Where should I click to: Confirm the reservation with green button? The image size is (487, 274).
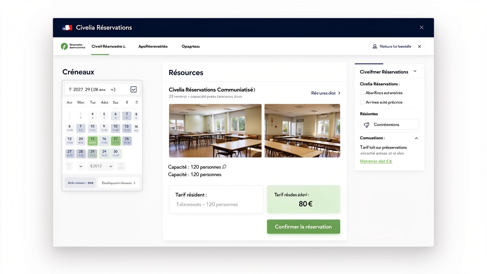tap(303, 227)
